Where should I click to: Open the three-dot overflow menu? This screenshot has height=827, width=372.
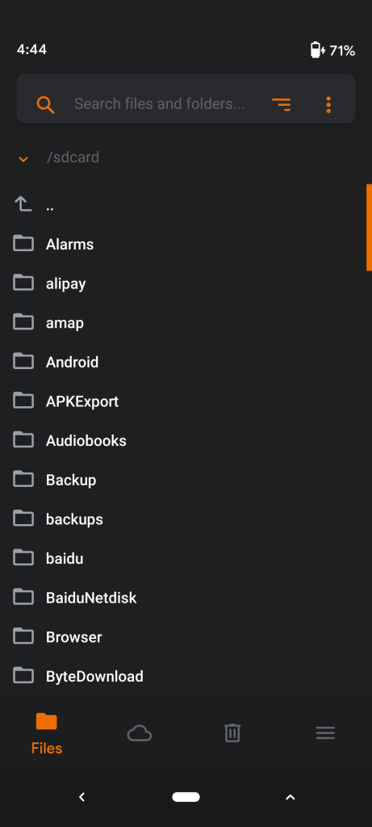328,104
